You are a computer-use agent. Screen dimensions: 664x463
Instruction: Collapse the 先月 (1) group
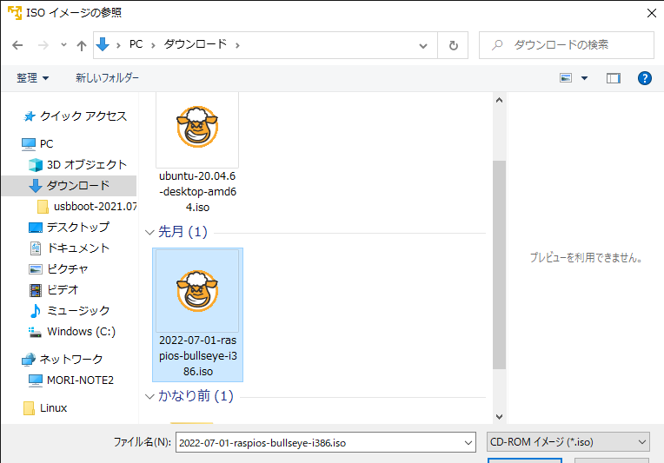(x=149, y=232)
